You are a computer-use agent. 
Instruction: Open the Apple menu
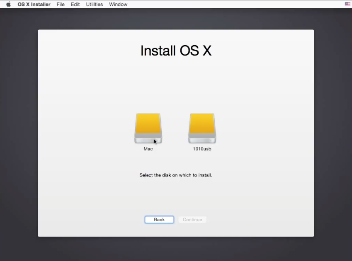9,4
